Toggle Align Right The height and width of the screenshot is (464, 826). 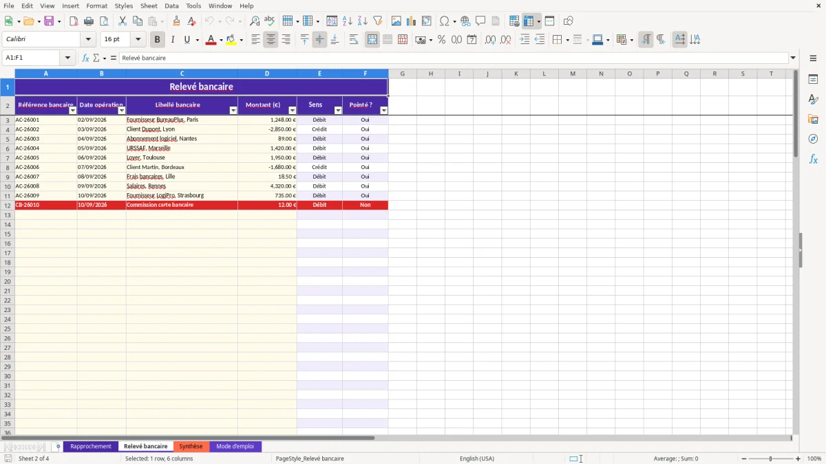tap(286, 40)
